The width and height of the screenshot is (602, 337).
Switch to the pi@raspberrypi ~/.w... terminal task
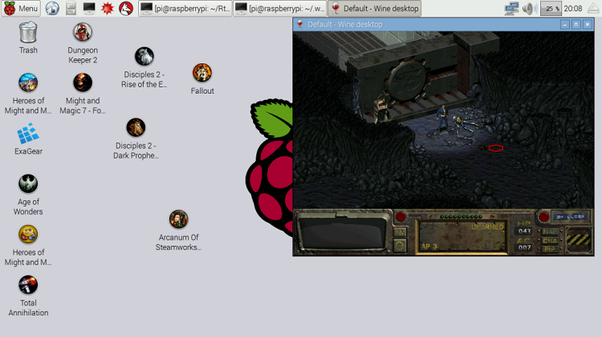(x=280, y=8)
